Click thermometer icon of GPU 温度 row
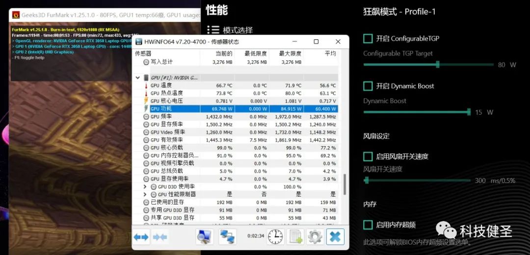Image resolution: width=530 pixels, height=255 pixels. click(x=146, y=85)
